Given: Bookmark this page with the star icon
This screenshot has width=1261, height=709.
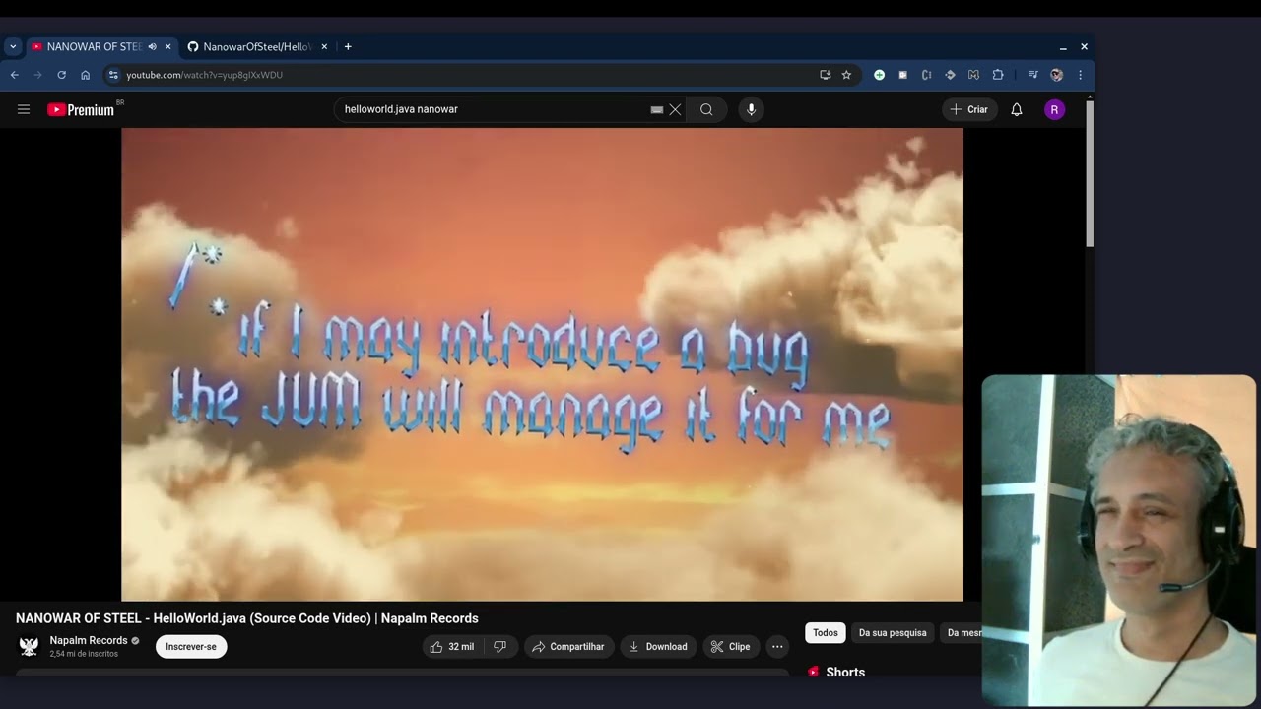Looking at the screenshot, I should click(x=846, y=75).
